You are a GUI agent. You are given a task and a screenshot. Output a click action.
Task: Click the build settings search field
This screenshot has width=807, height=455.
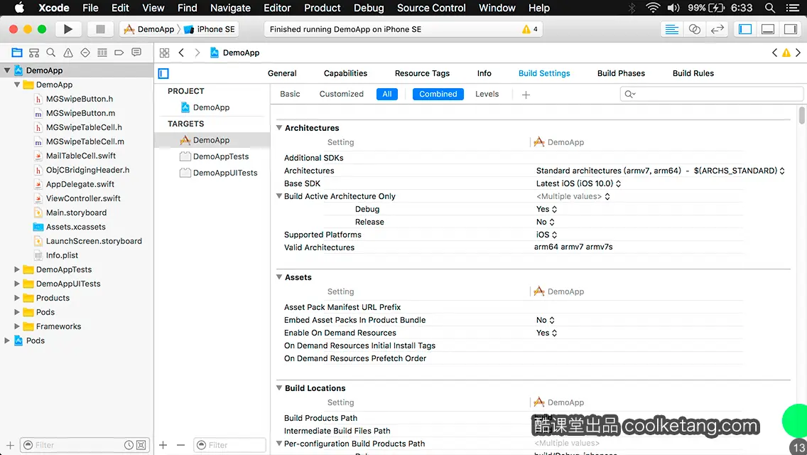(x=711, y=94)
